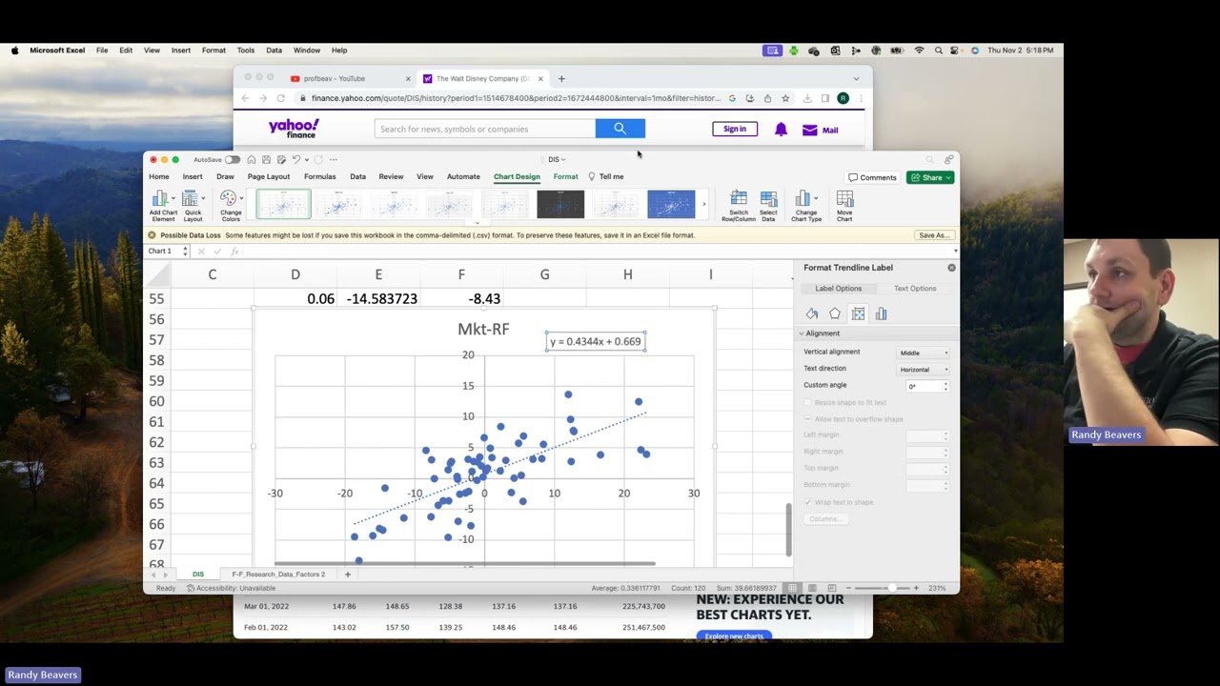Bookmark page with star icon in browser
Image resolution: width=1220 pixels, height=686 pixels.
[785, 98]
